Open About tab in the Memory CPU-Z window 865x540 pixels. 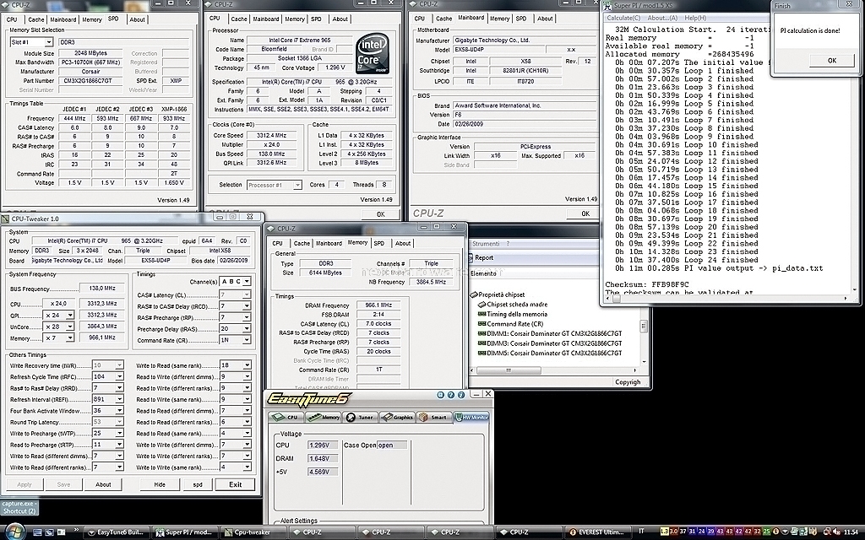403,244
